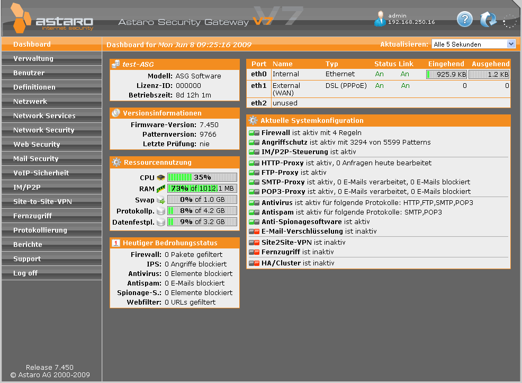Image resolution: width=522 pixels, height=383 pixels.
Task: Click the Firewall configuration link
Action: (276, 132)
